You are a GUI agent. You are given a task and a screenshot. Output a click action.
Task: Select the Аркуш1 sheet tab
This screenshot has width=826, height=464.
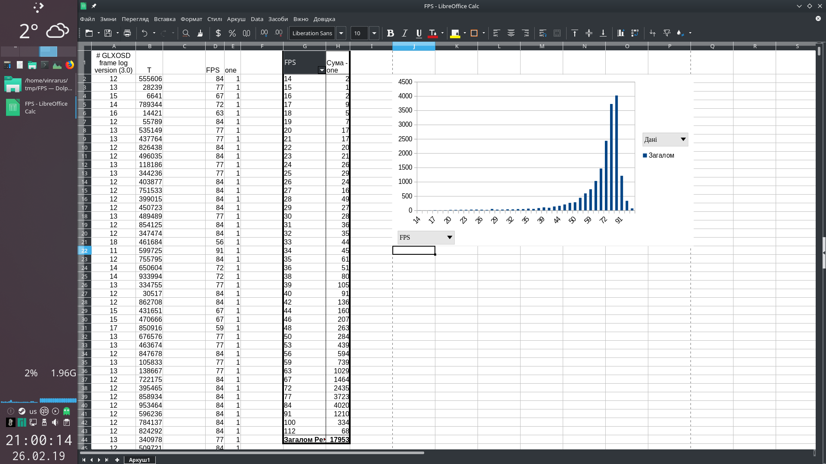[139, 460]
